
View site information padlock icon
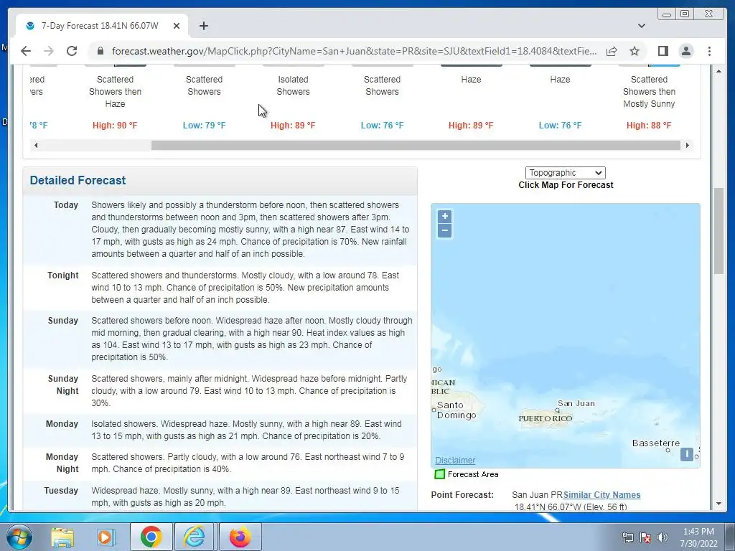point(100,51)
